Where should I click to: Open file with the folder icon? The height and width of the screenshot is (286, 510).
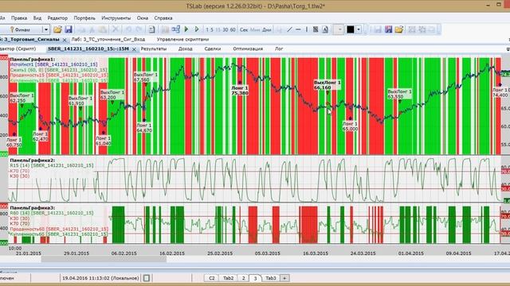click(x=57, y=29)
